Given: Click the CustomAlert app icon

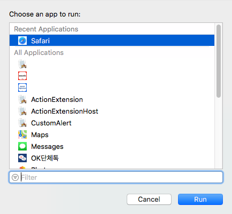Looking at the screenshot, I should pyautogui.click(x=22, y=123).
